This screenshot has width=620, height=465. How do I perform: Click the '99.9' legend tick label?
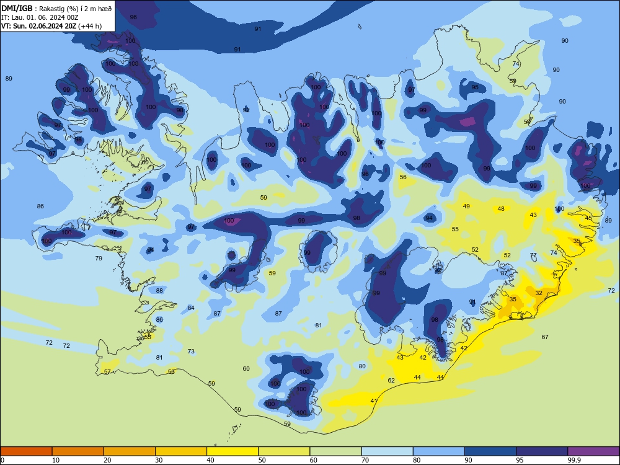(x=573, y=460)
